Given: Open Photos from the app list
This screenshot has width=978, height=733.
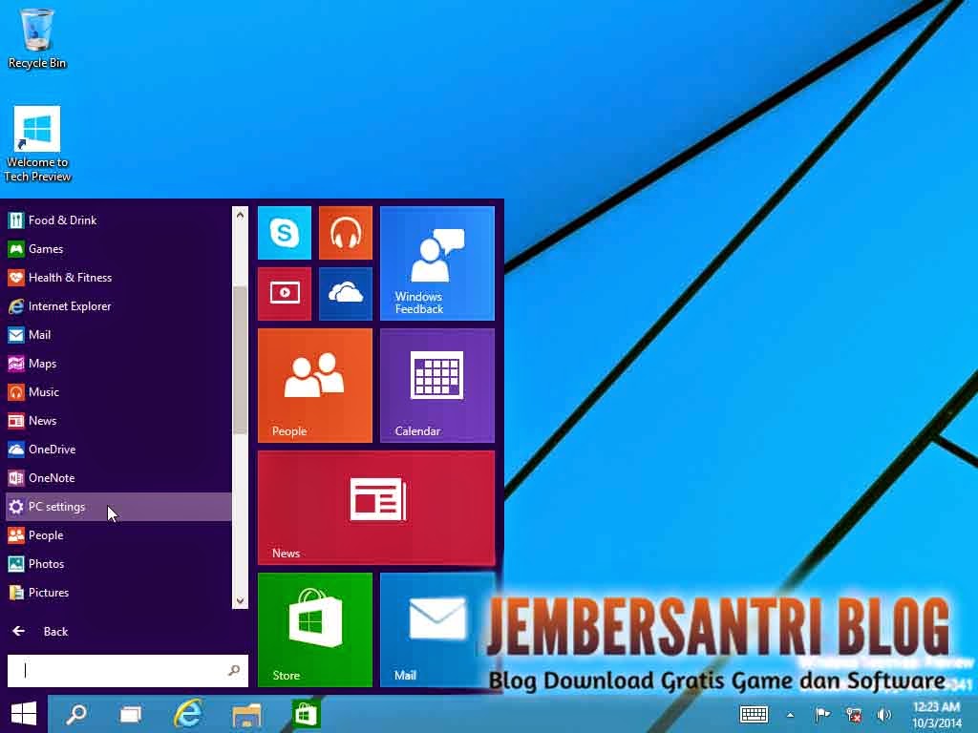Looking at the screenshot, I should [118, 564].
